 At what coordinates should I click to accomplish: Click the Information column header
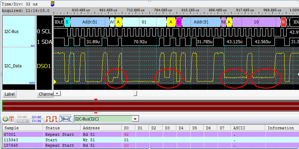282,128
